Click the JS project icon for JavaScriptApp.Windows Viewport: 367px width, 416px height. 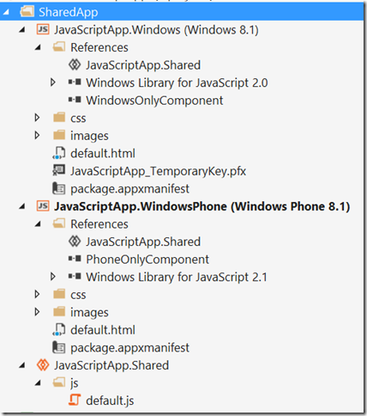(43, 29)
